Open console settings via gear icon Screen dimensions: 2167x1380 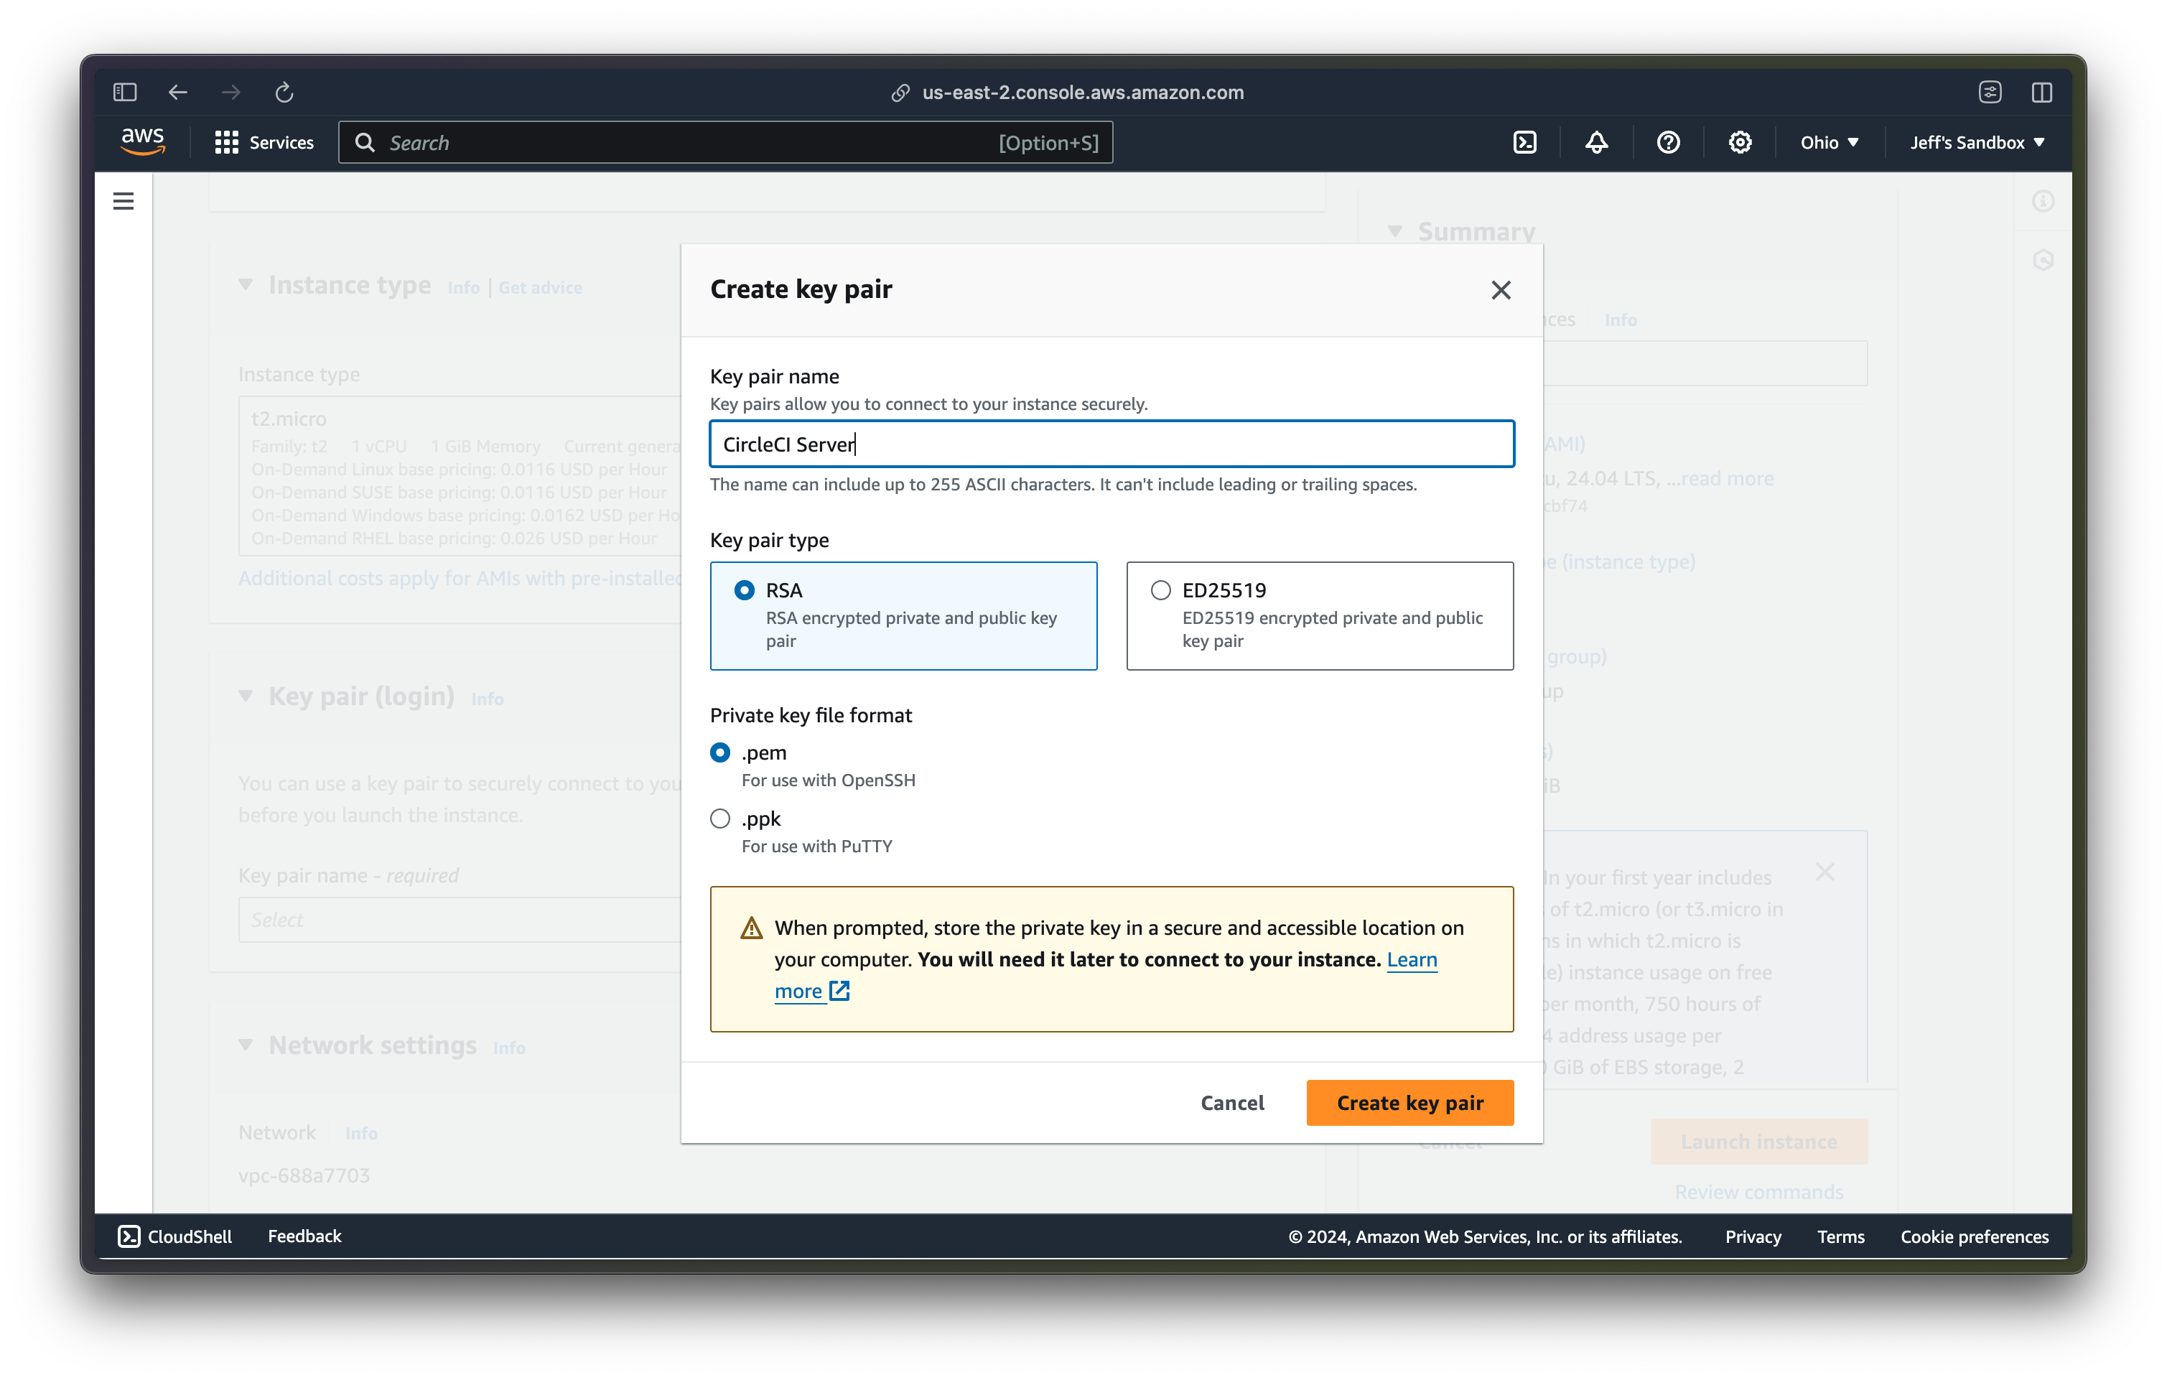point(1738,142)
